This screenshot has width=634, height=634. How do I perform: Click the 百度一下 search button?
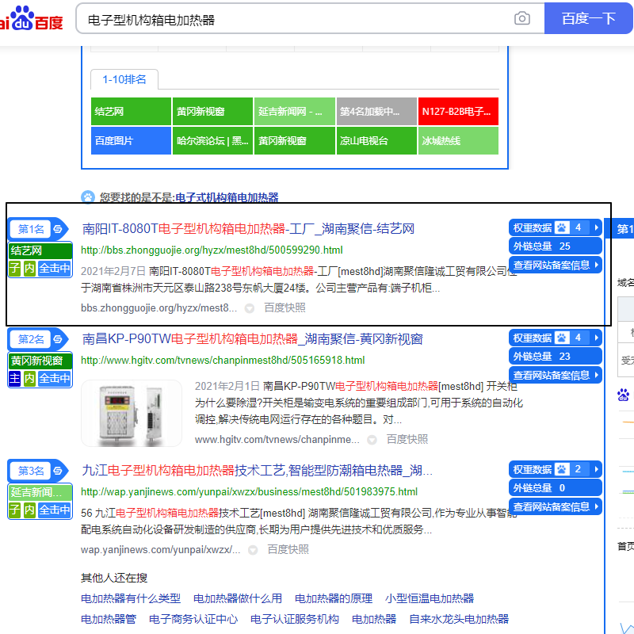pos(588,18)
